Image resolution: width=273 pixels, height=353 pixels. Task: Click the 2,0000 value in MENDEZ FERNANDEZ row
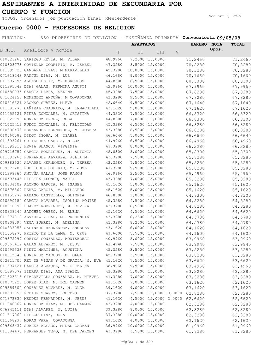(x=175, y=299)
